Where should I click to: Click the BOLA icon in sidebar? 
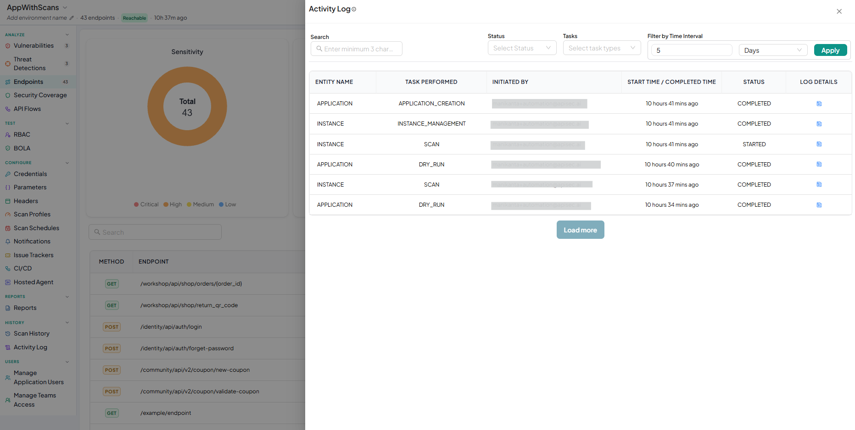point(8,149)
